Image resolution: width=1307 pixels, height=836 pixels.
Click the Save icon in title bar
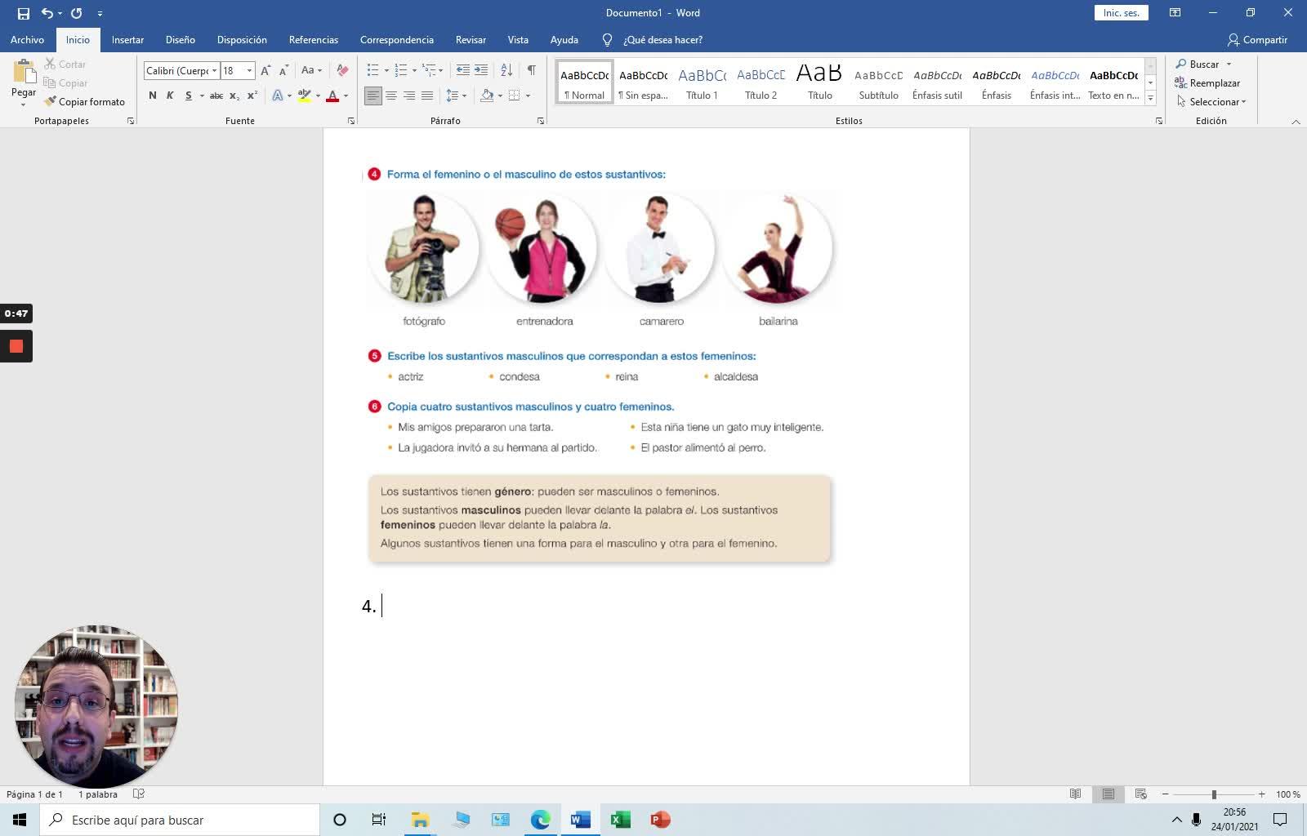click(x=23, y=13)
